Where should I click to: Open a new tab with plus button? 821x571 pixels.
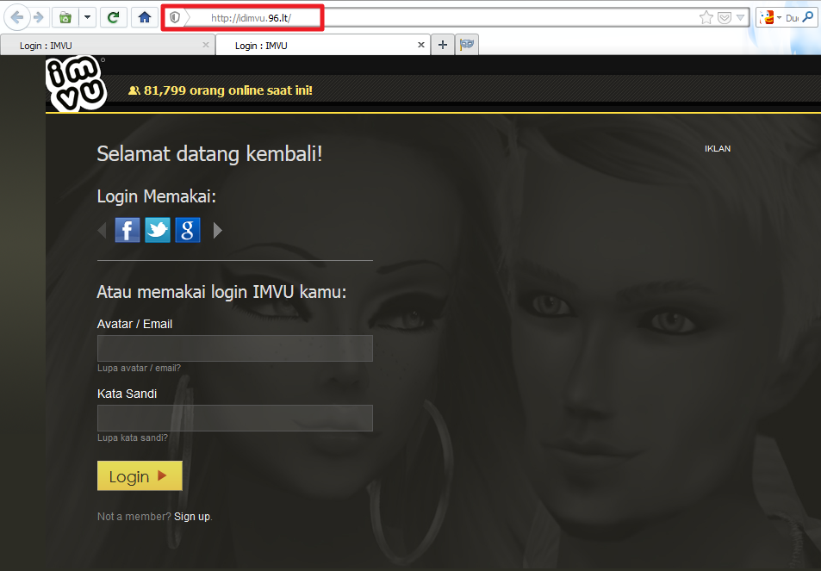tap(443, 45)
